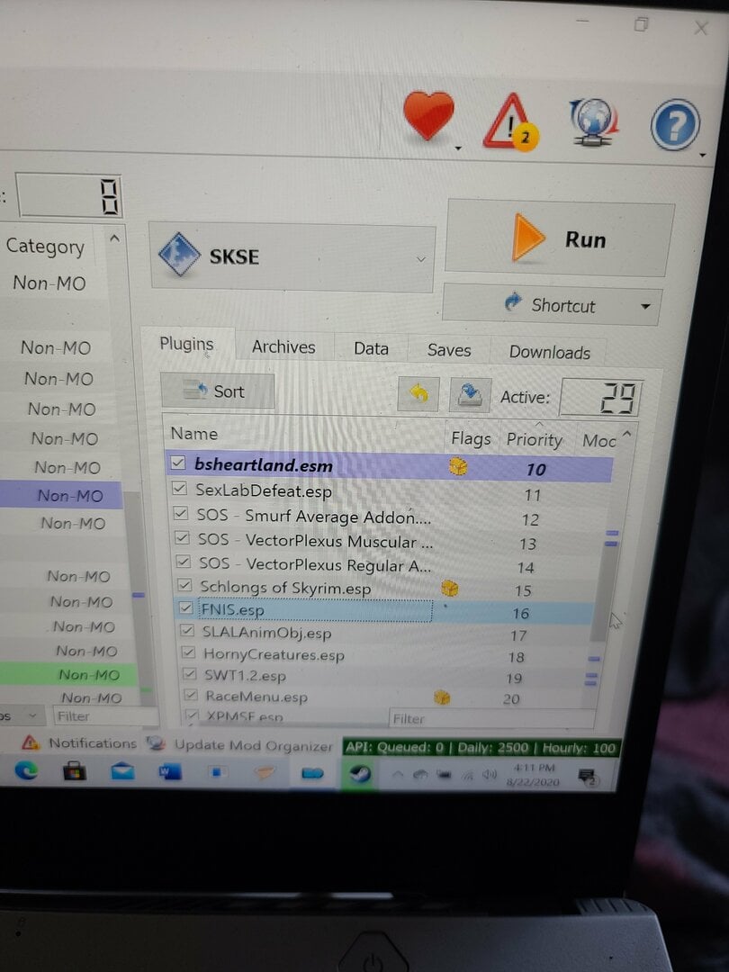The image size is (729, 972).
Task: Toggle the RaceMenu.esp checkbox
Action: 191,695
